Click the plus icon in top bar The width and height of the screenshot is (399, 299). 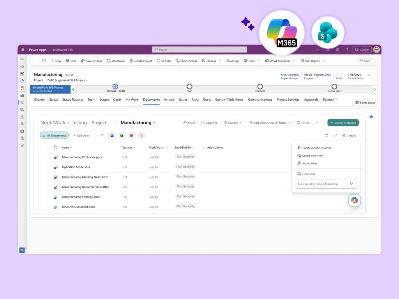318,50
